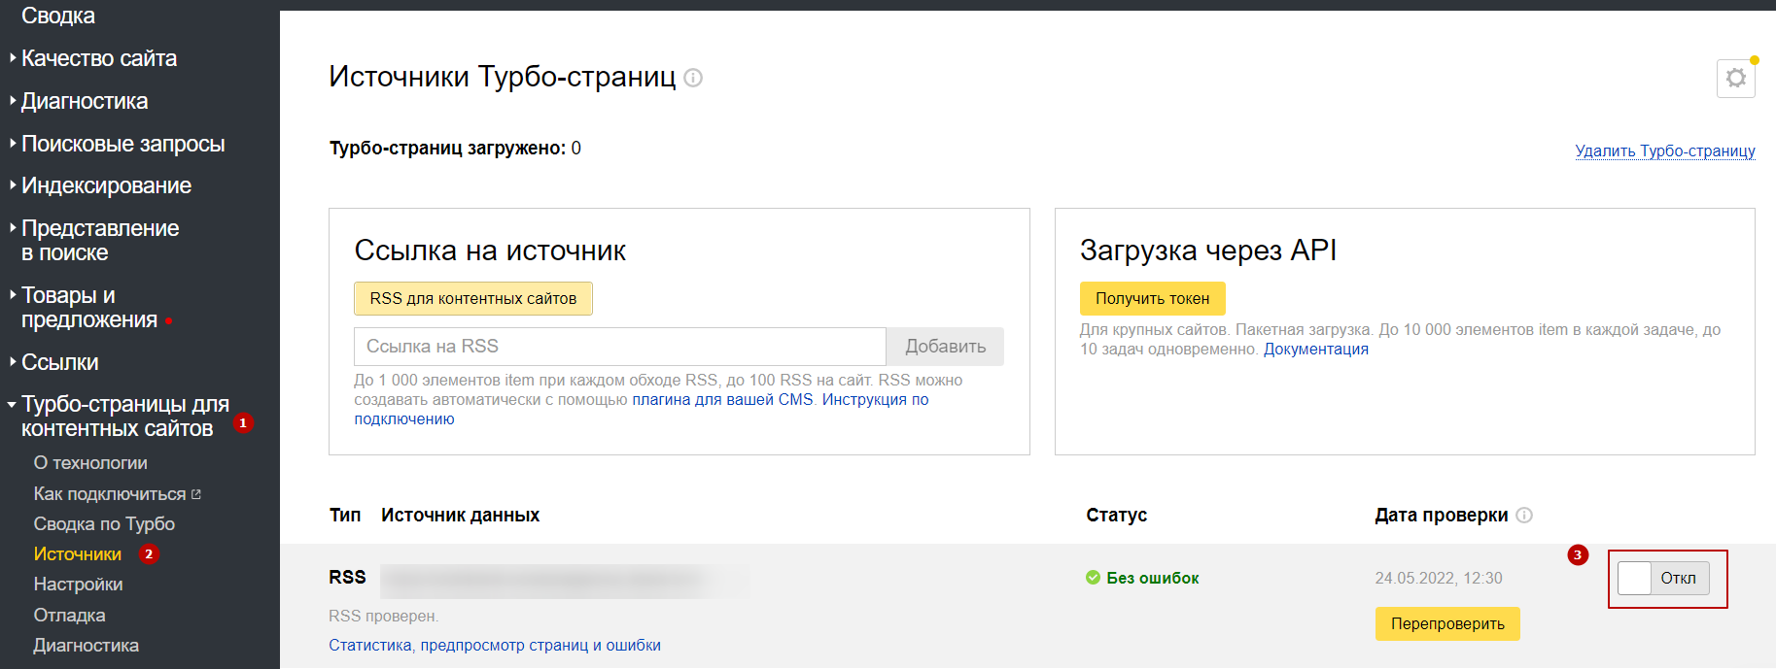Screen dimensions: 1776x669
Task: Expand the Диагностика sidebar section
Action: click(x=85, y=101)
